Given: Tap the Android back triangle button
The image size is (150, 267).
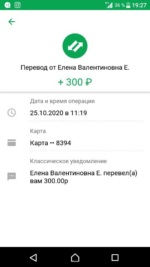Looking at the screenshot, I should pyautogui.click(x=33, y=257).
